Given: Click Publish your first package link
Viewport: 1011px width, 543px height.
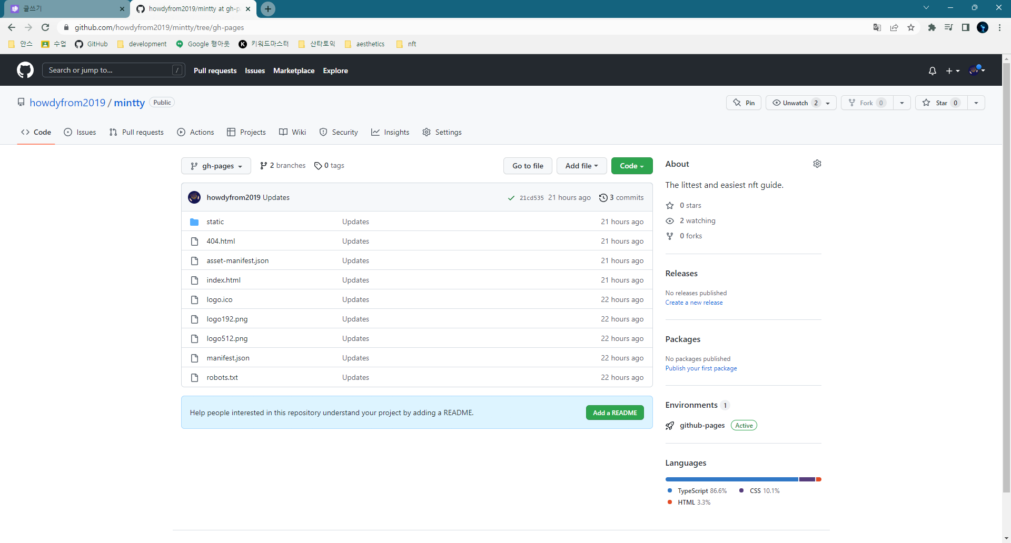Looking at the screenshot, I should [701, 368].
